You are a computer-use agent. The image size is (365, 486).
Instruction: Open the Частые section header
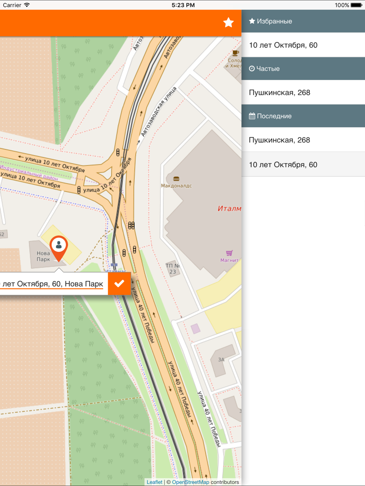(x=303, y=68)
